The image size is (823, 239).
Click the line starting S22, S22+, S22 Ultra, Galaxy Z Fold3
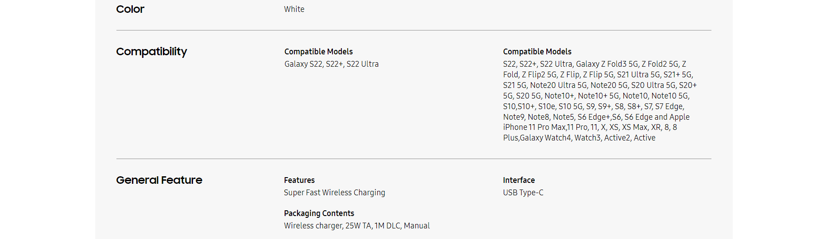pos(595,64)
